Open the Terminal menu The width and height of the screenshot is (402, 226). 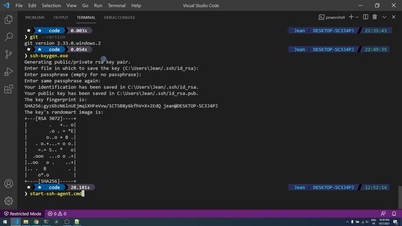117,6
